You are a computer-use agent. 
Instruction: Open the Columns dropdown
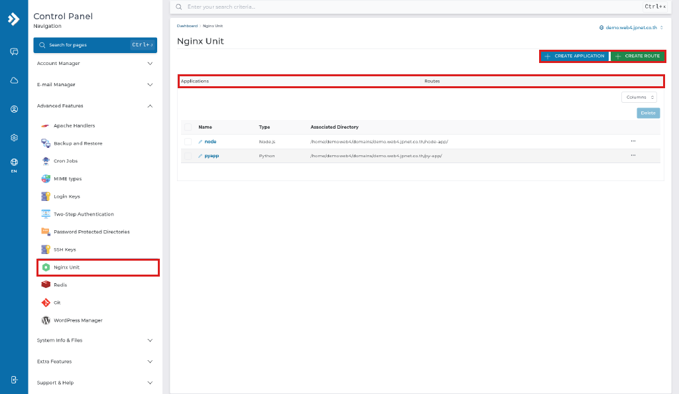click(x=639, y=98)
